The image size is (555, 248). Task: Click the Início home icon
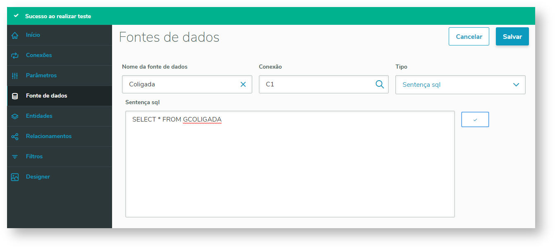pyautogui.click(x=15, y=35)
